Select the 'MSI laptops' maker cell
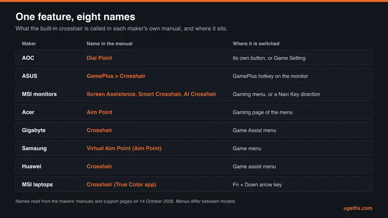388x218 pixels. point(37,184)
